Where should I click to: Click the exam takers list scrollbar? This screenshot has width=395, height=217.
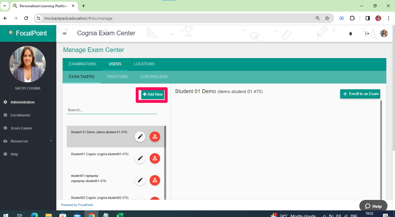pyautogui.click(x=165, y=162)
